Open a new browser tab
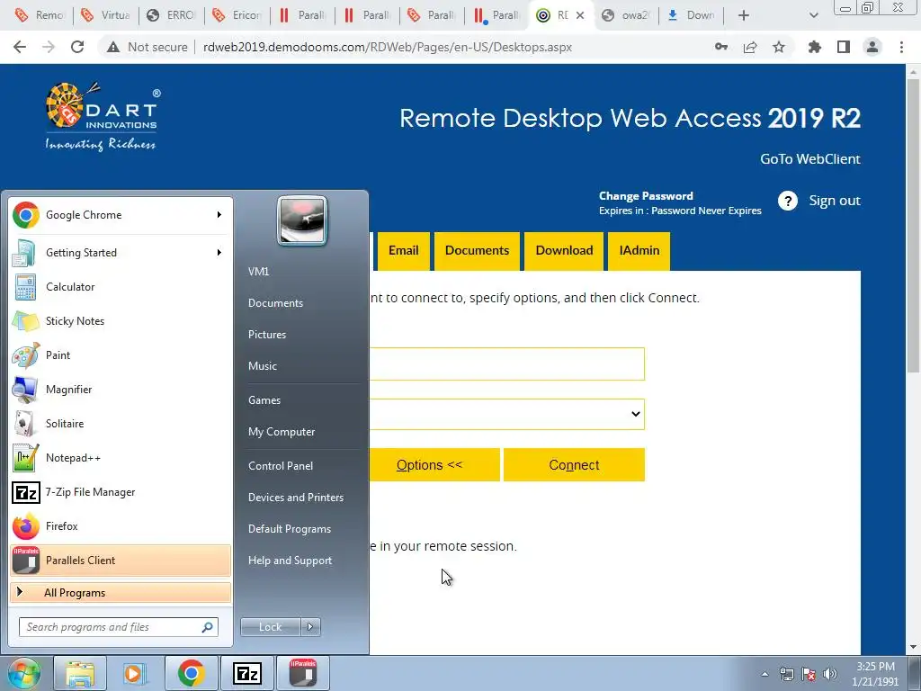 744,15
